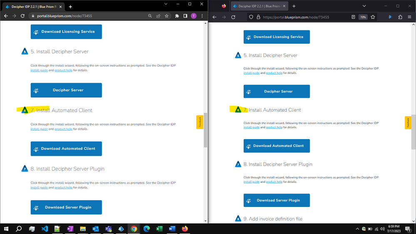Open Visual Studio Code from taskbar

coord(45,229)
